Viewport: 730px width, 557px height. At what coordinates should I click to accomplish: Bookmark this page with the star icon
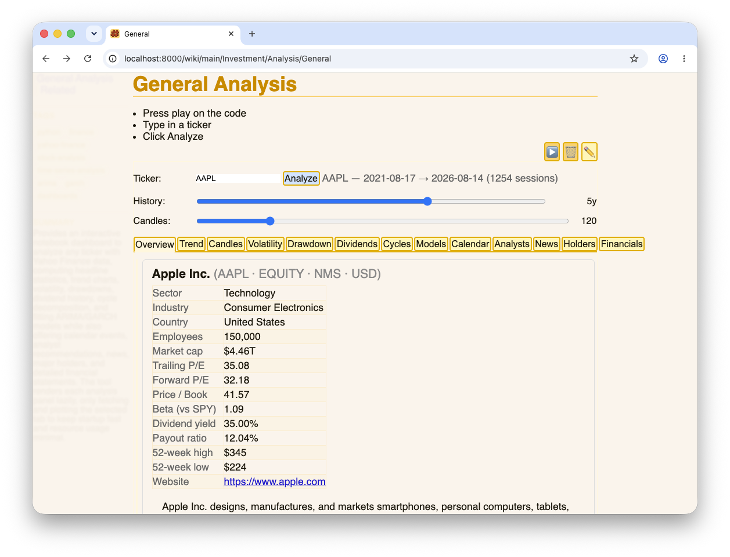tap(634, 59)
